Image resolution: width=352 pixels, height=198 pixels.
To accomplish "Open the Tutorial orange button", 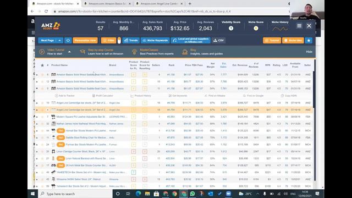I will click(x=272, y=40).
